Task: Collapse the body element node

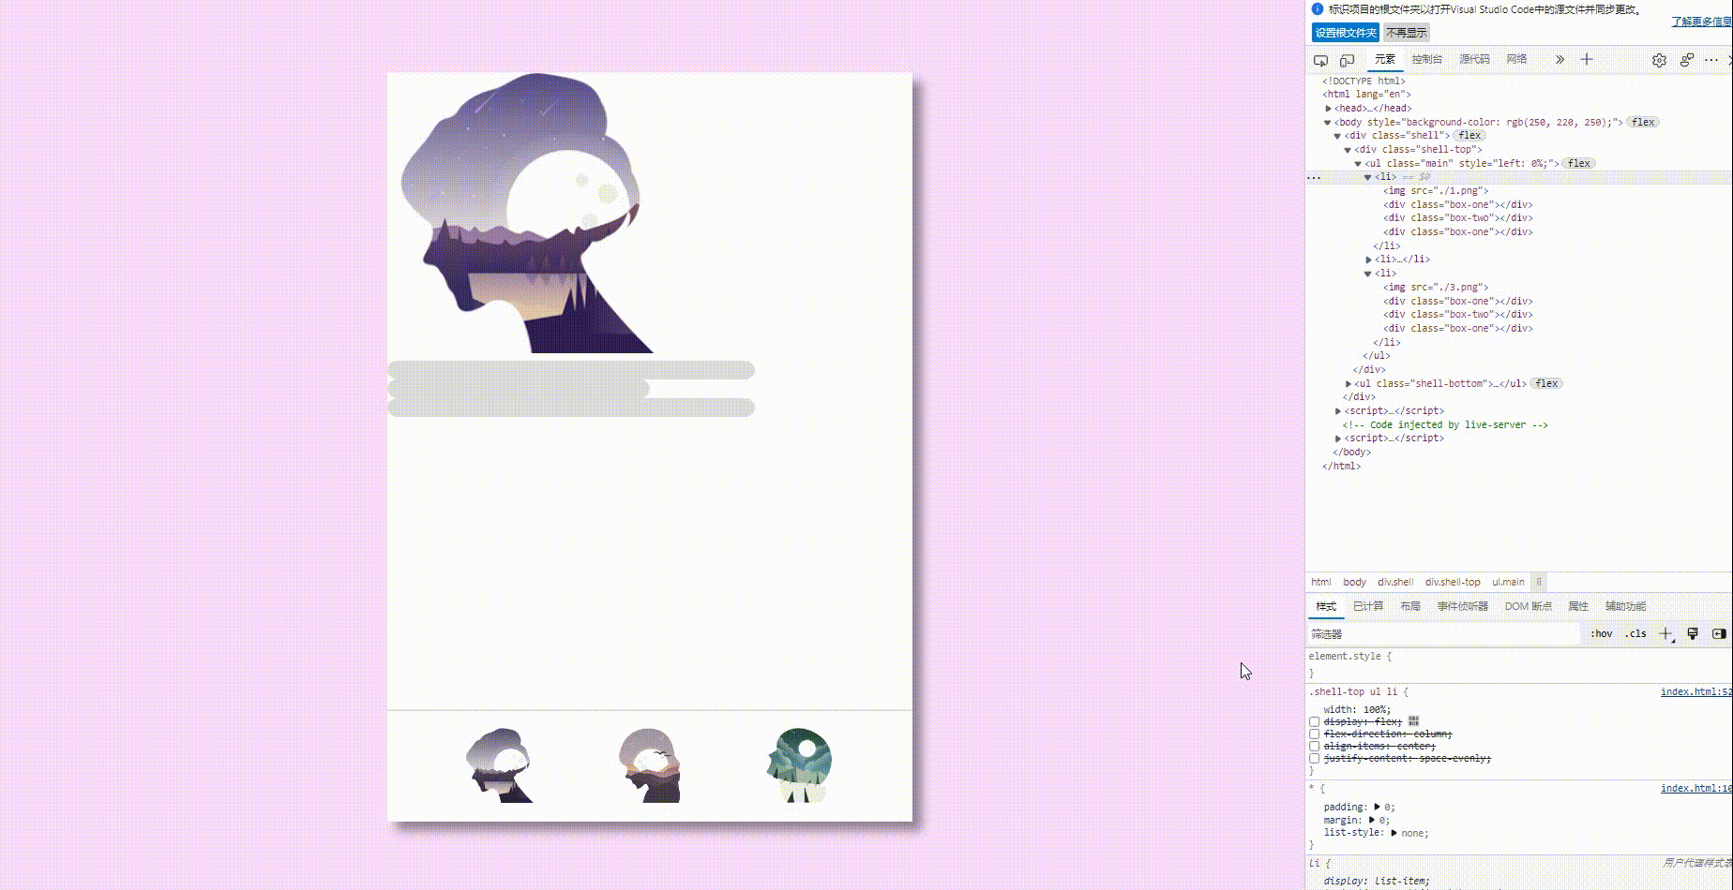Action: tap(1328, 123)
